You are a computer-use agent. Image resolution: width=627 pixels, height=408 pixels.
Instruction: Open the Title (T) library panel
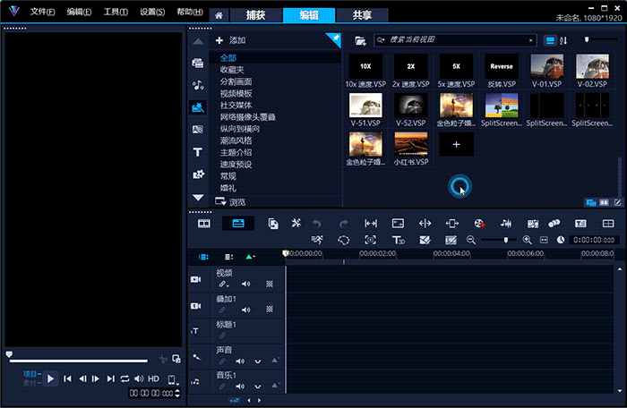tap(197, 152)
